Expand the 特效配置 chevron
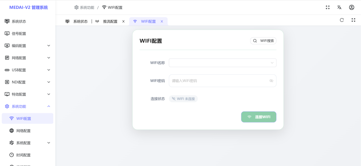This screenshot has width=361, height=166. (49, 94)
